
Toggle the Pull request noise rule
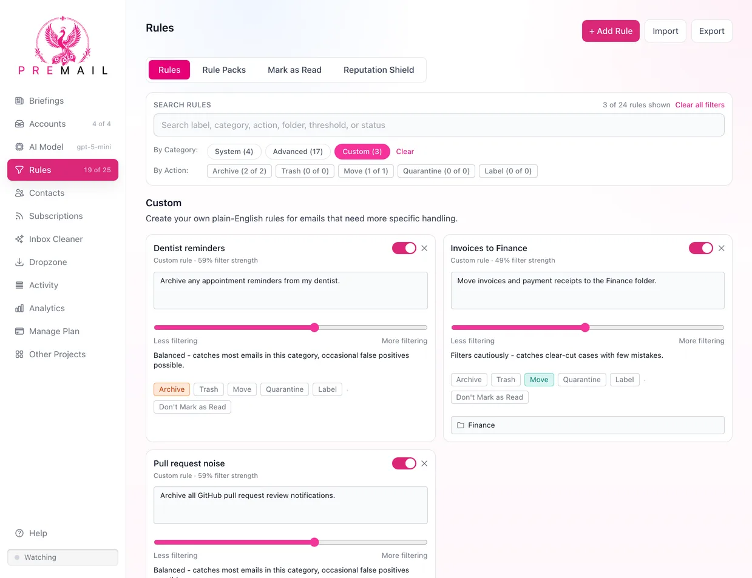(404, 463)
